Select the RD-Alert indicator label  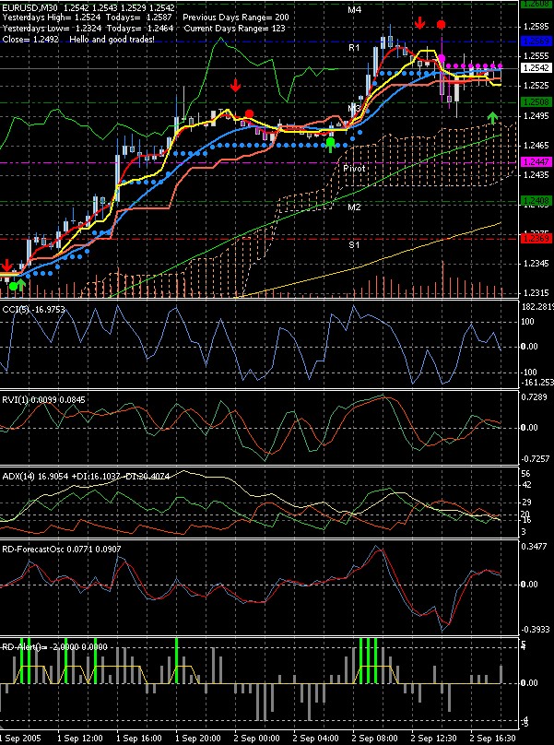pos(54,646)
